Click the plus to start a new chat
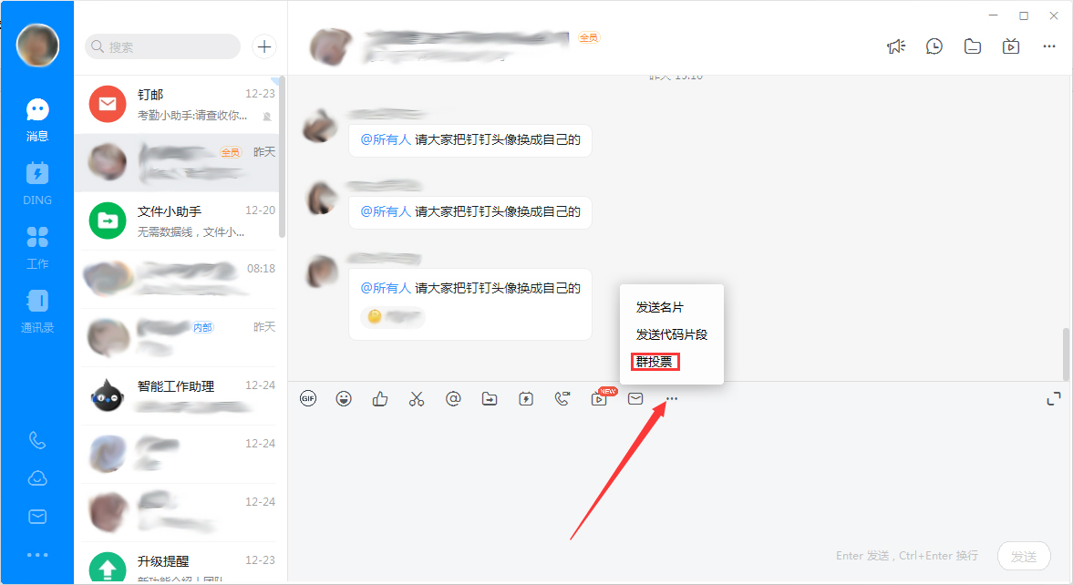 click(x=263, y=46)
